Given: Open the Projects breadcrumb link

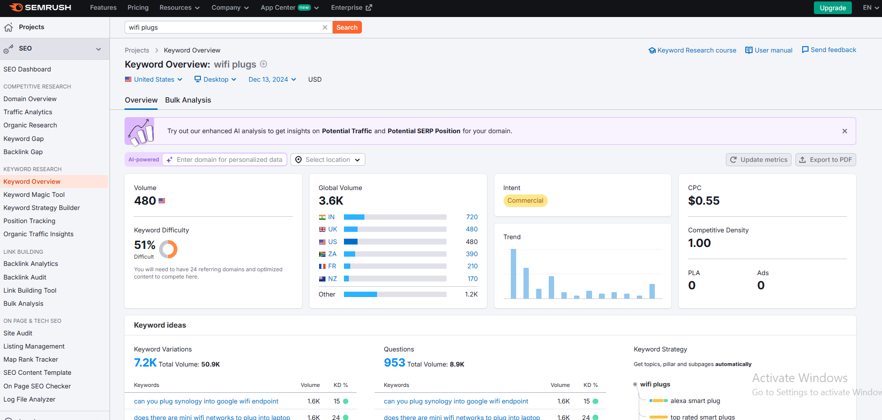Looking at the screenshot, I should point(137,50).
